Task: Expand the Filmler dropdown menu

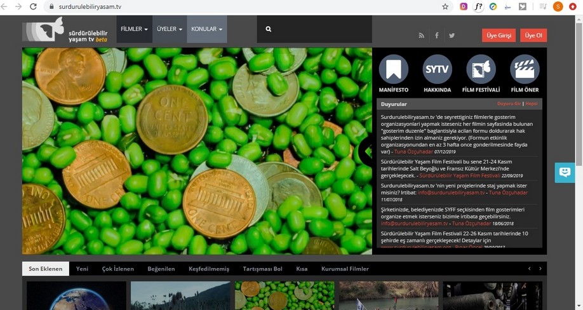Action: coord(134,29)
